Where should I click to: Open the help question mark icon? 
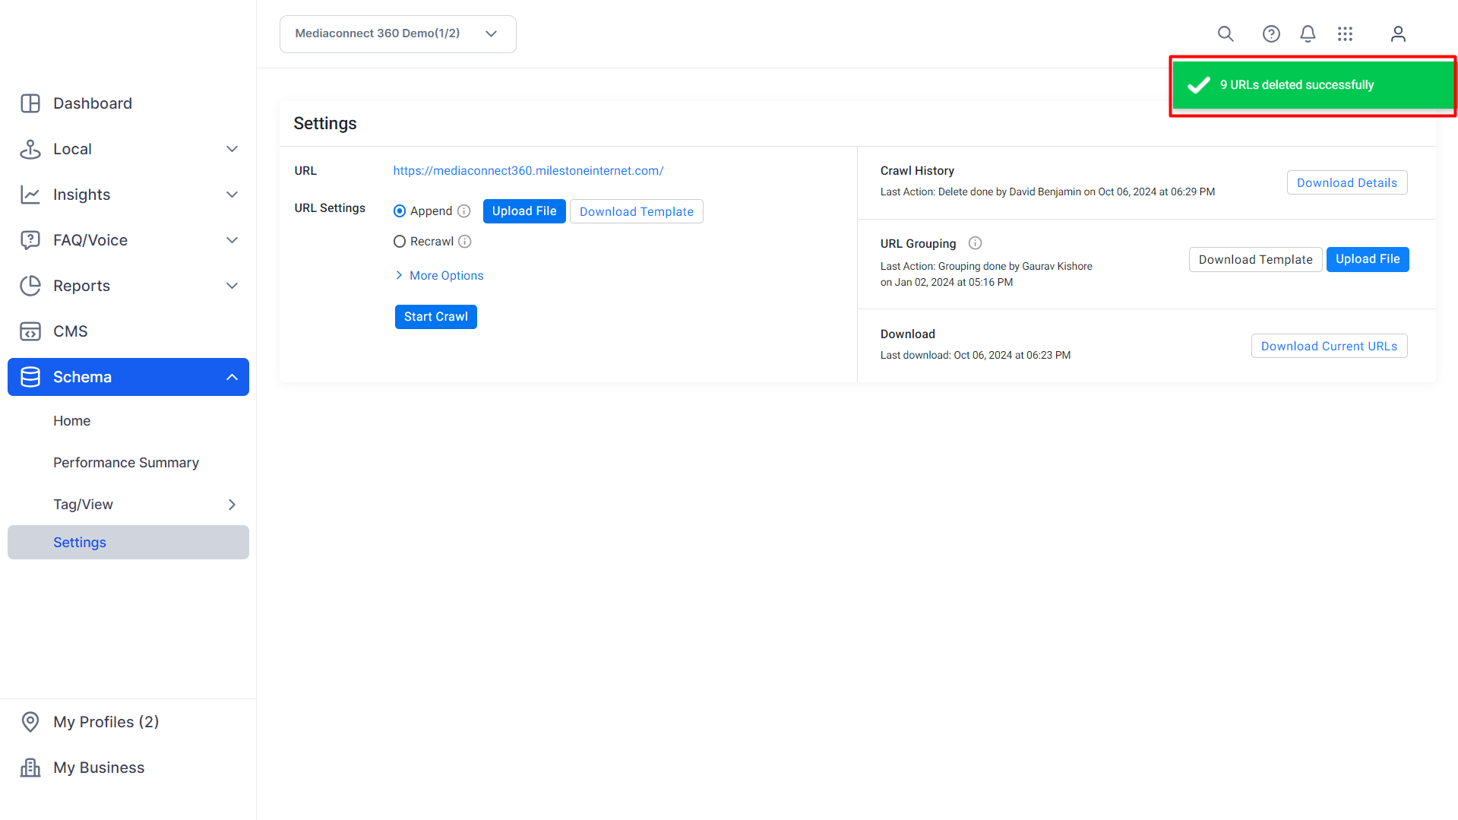click(1271, 34)
